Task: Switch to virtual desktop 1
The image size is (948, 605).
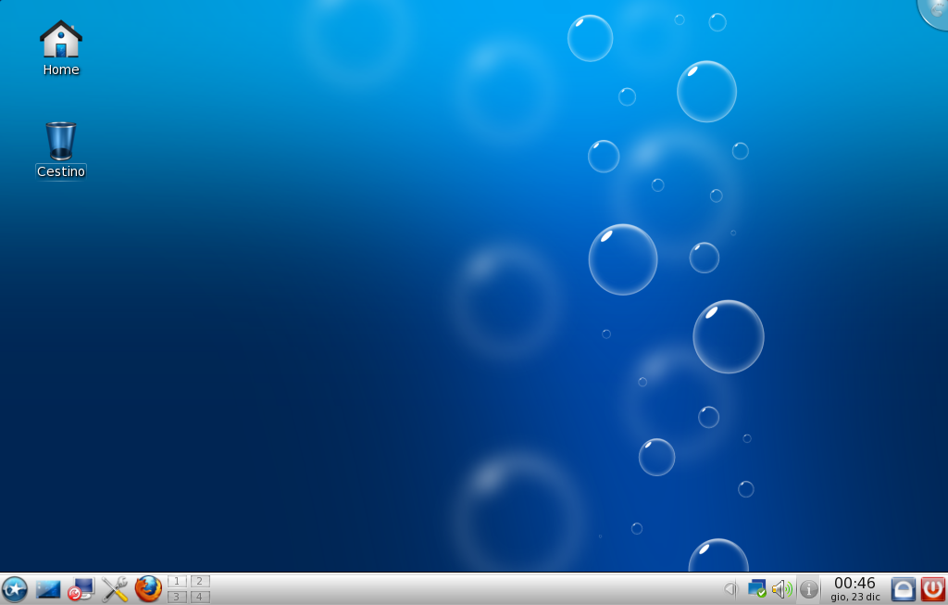Action: point(177,582)
